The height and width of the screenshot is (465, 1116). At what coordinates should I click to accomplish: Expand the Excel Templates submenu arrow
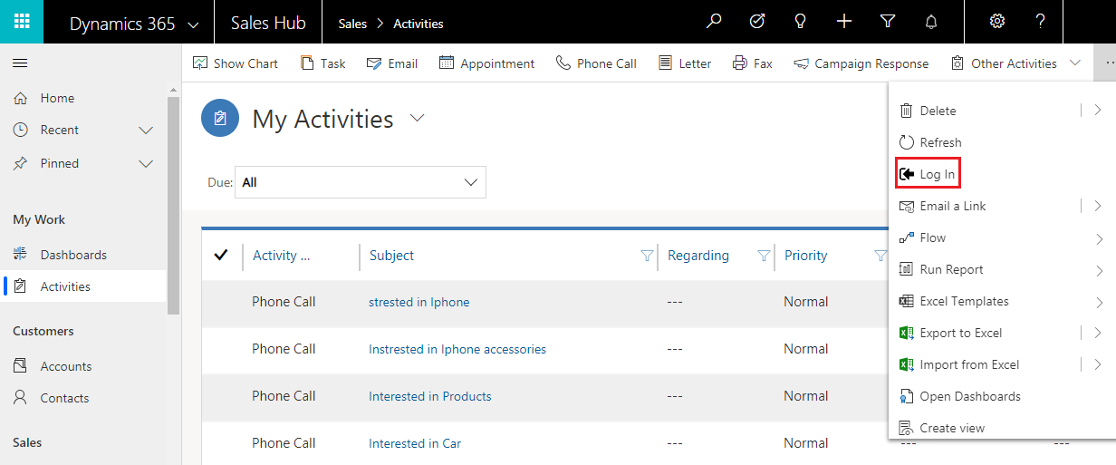1098,302
